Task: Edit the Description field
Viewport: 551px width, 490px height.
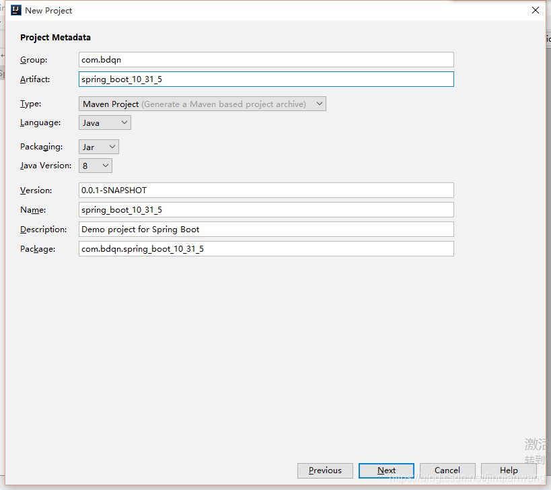Action: point(266,229)
